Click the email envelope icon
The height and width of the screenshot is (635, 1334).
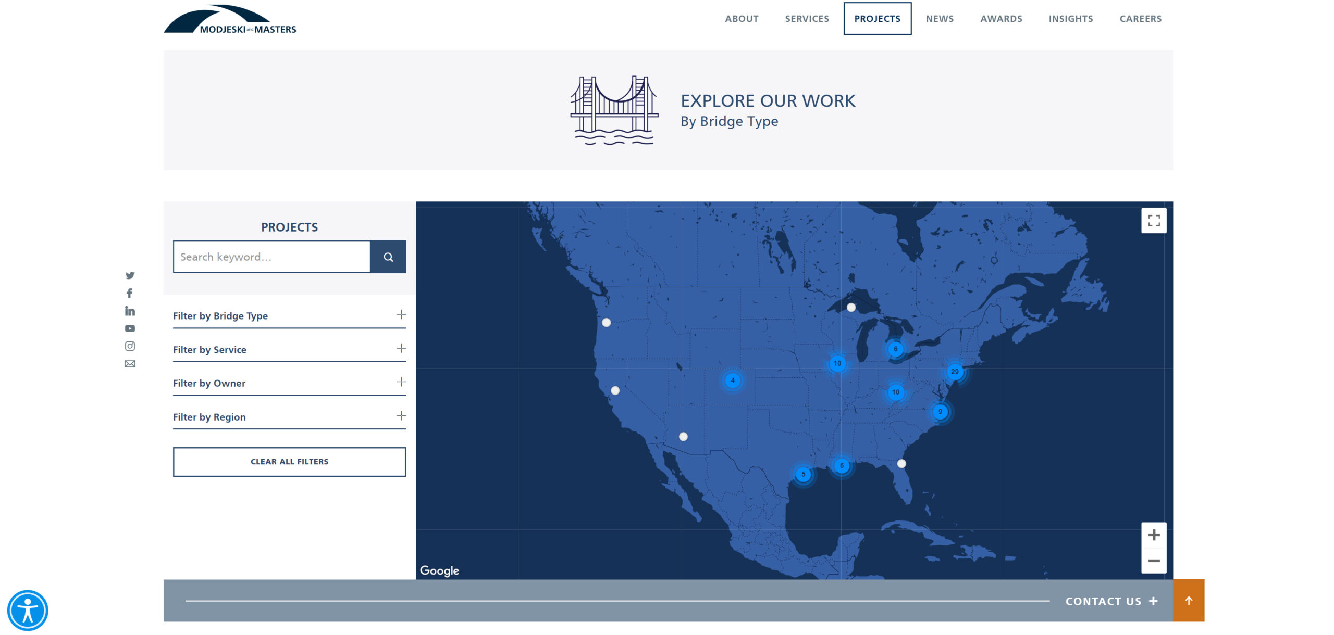tap(130, 364)
